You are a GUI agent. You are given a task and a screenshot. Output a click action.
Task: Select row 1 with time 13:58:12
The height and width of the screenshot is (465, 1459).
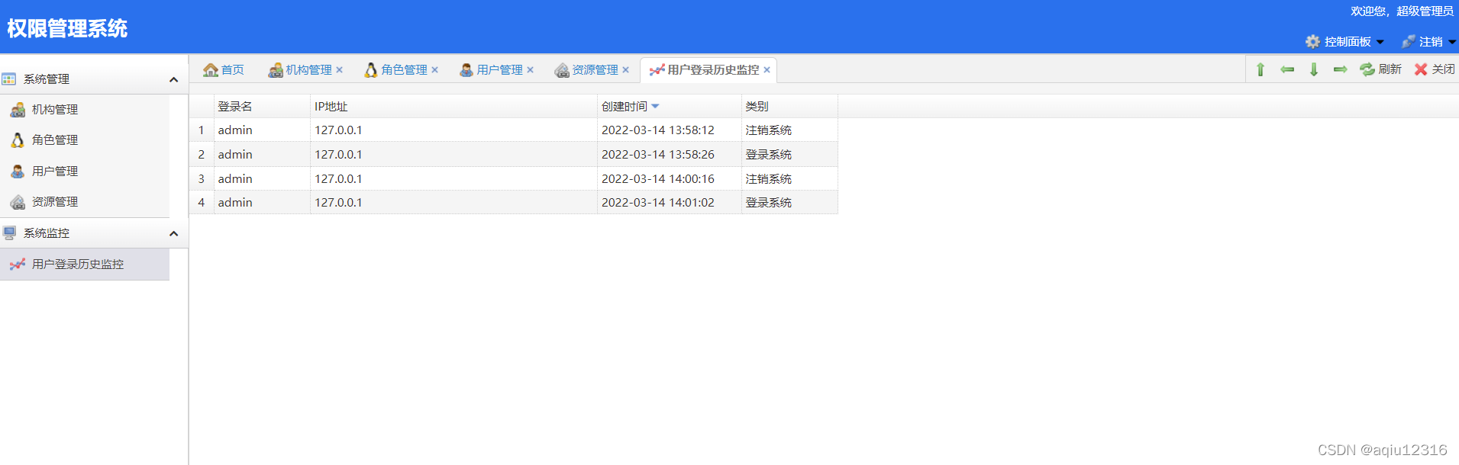coord(514,130)
